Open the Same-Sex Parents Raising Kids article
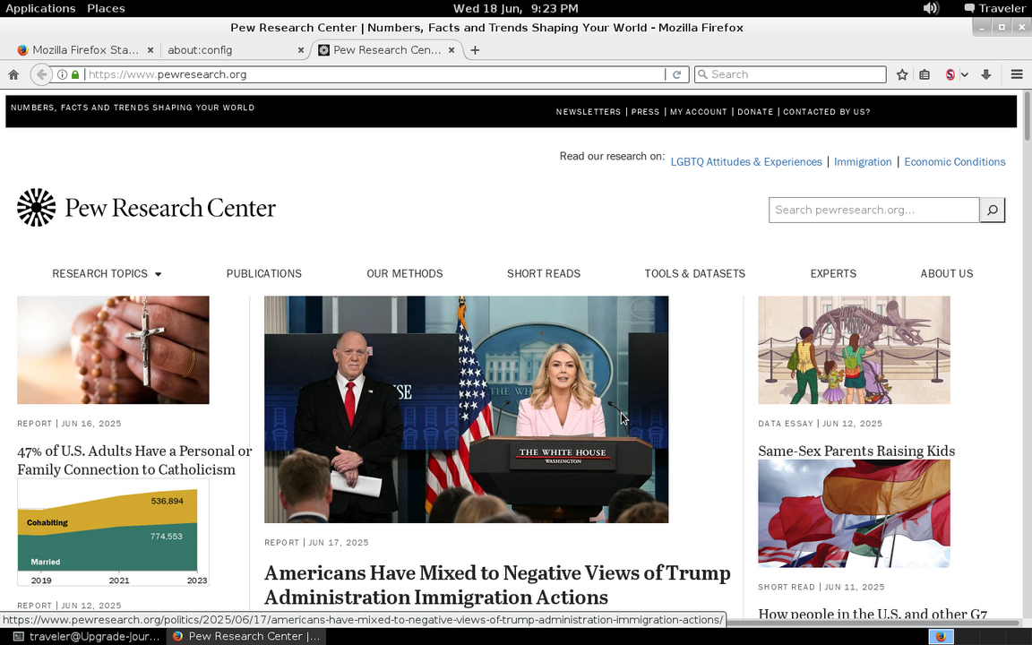The height and width of the screenshot is (645, 1032). coord(856,451)
